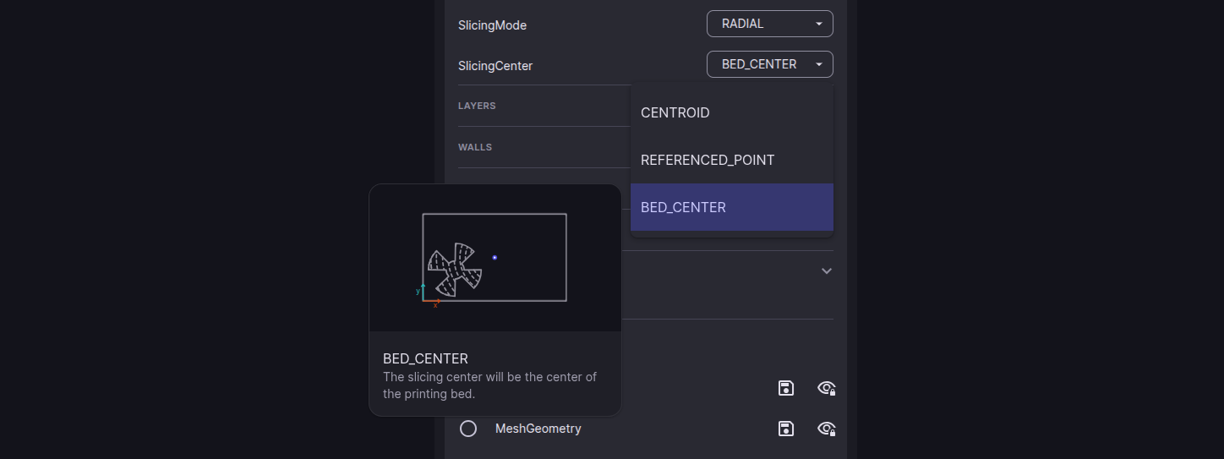This screenshot has width=1224, height=459.
Task: Click the fan-shaped mesh in the tooltip preview
Action: 454,270
